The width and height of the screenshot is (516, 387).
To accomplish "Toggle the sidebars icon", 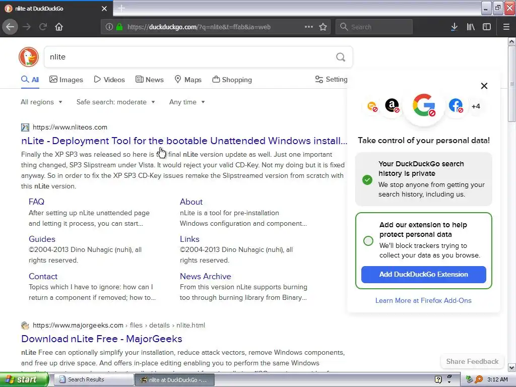I will coord(487,27).
